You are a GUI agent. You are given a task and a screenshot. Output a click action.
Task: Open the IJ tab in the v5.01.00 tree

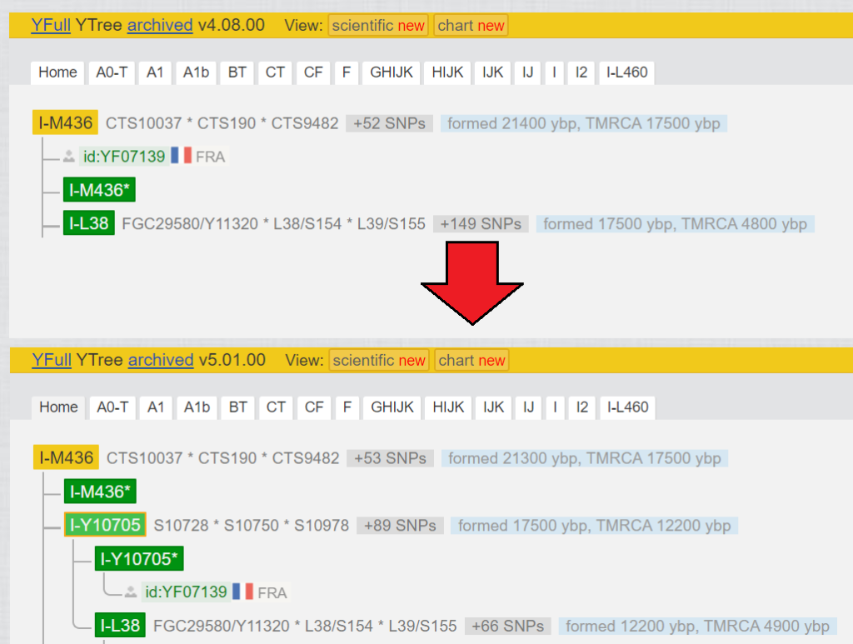click(x=529, y=407)
